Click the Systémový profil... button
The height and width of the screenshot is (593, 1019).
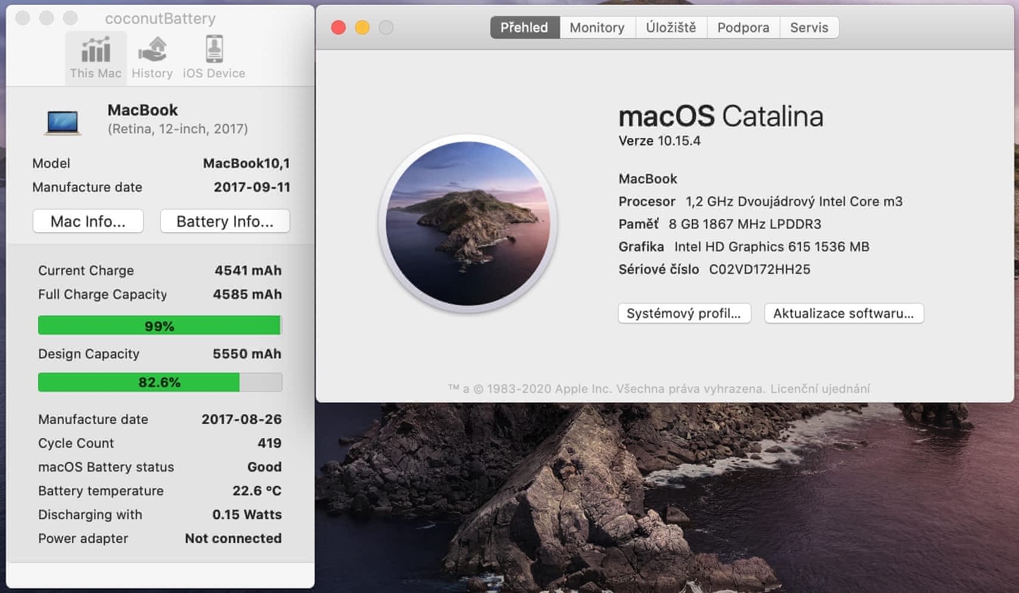(x=684, y=314)
